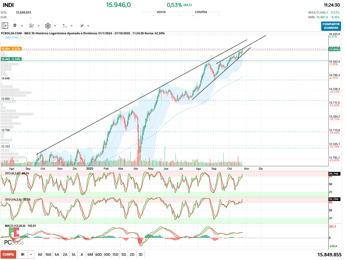345x260 pixels.
Task: Click the add indicator line icon
Action: point(65,26)
